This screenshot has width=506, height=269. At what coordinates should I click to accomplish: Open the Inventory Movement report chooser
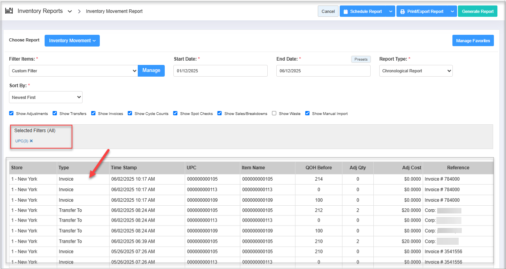pos(72,41)
